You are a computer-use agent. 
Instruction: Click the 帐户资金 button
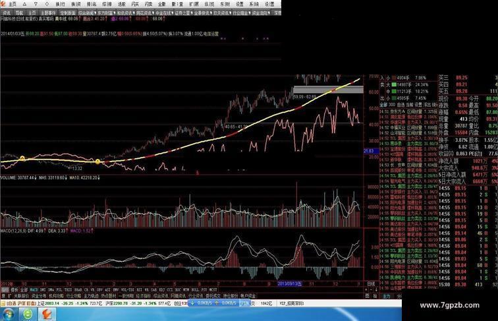click(248, 295)
